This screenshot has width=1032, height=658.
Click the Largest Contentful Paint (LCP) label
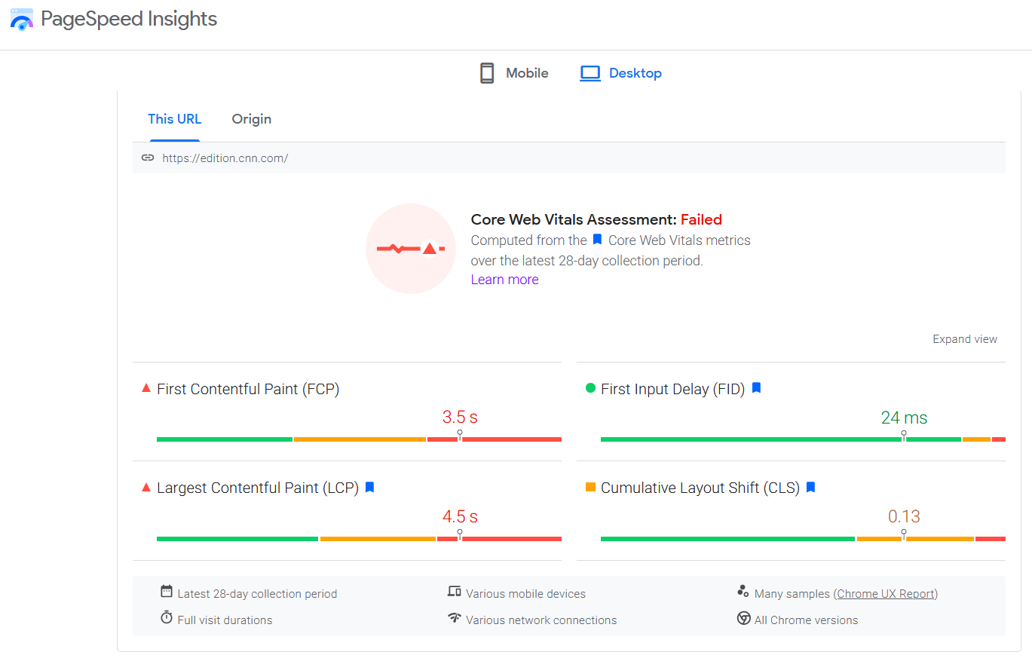258,488
